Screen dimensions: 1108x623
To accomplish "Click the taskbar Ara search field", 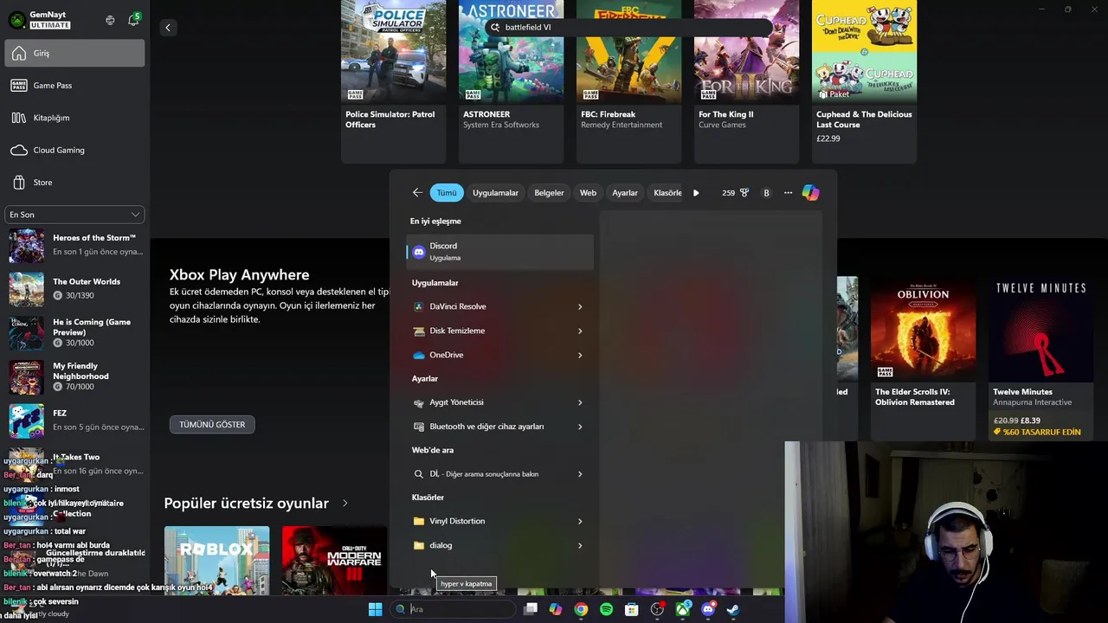I will pyautogui.click(x=452, y=609).
